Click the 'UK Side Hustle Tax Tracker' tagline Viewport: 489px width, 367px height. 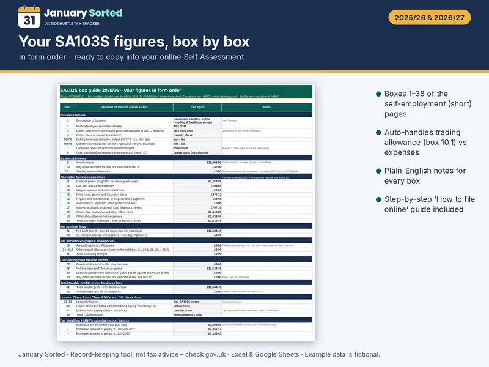[72, 24]
